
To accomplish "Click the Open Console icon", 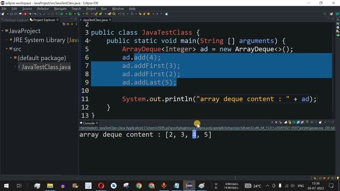I will click(x=320, y=123).
